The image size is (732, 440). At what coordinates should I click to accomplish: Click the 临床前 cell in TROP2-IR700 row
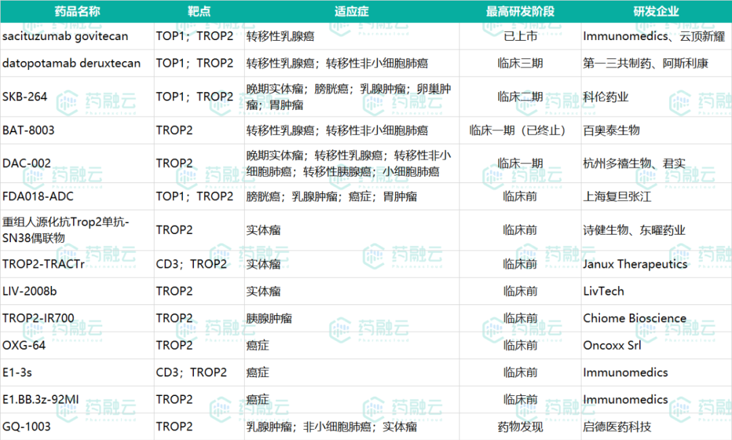pos(520,319)
